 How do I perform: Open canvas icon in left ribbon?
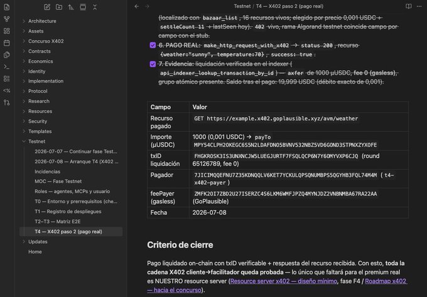(7, 31)
